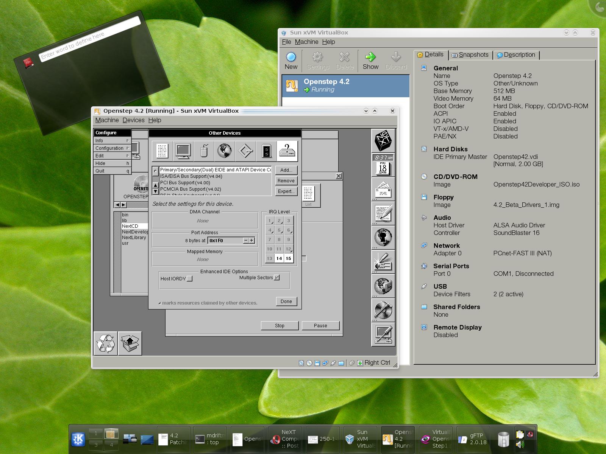Screen dimensions: 606x454
Task: Select the display settings icon in Other Devices
Action: (183, 151)
